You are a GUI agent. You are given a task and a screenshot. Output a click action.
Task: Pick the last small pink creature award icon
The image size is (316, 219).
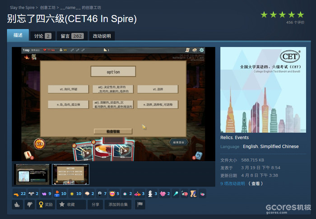[x=202, y=194]
